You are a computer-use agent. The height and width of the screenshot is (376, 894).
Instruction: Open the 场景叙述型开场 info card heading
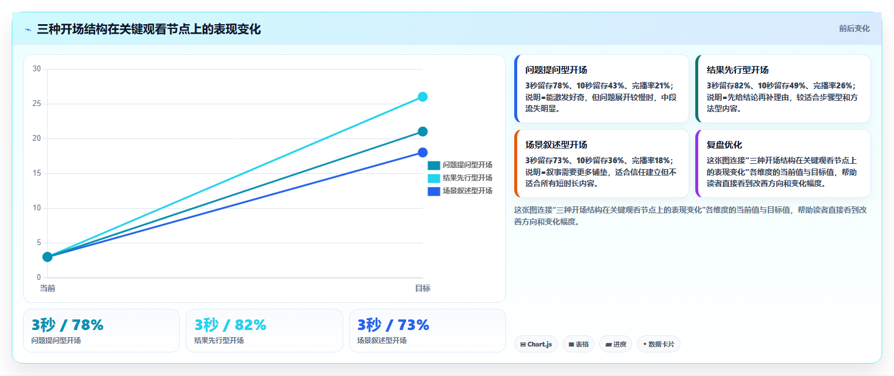pos(556,144)
